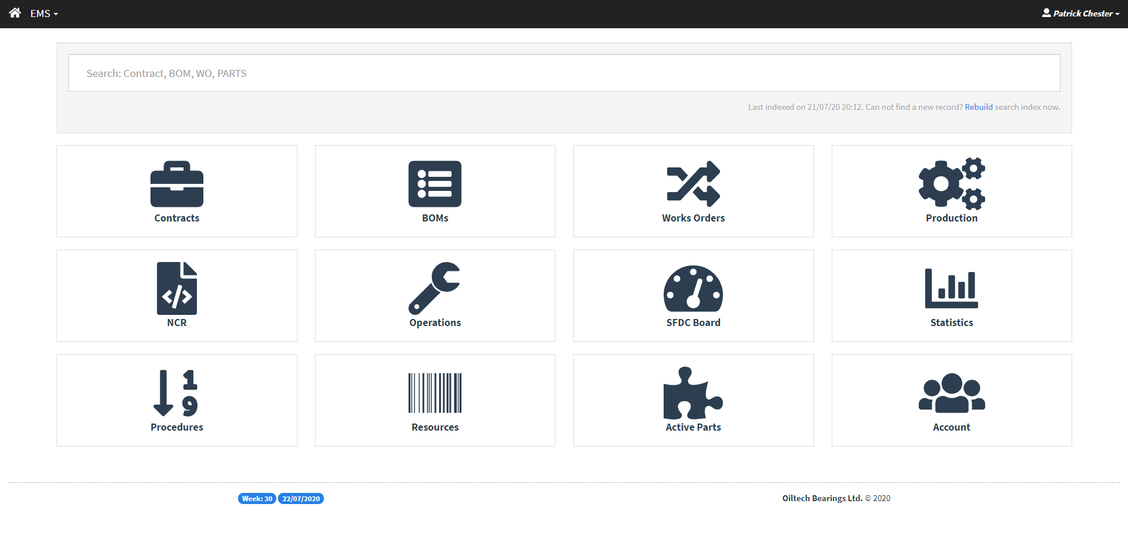Click the Account users icon
The height and width of the screenshot is (544, 1128).
tap(951, 393)
